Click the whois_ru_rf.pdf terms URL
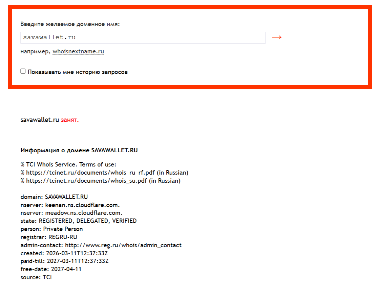The image size is (379, 283). [90, 173]
